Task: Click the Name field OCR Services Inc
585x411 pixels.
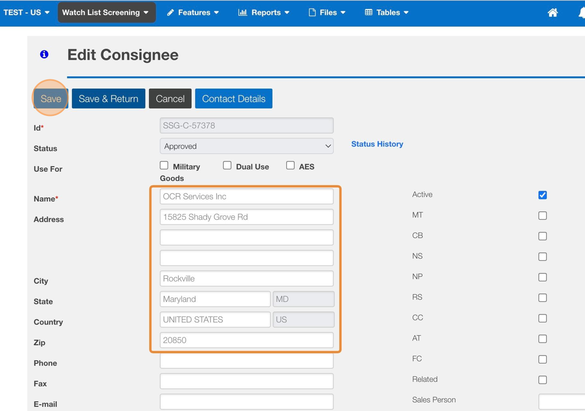Action: [247, 196]
